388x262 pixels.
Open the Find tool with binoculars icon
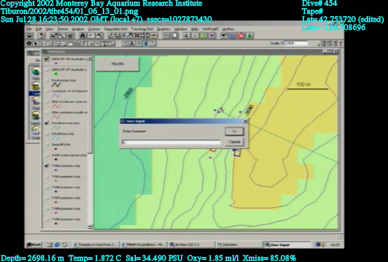pyautogui.click(x=82, y=36)
